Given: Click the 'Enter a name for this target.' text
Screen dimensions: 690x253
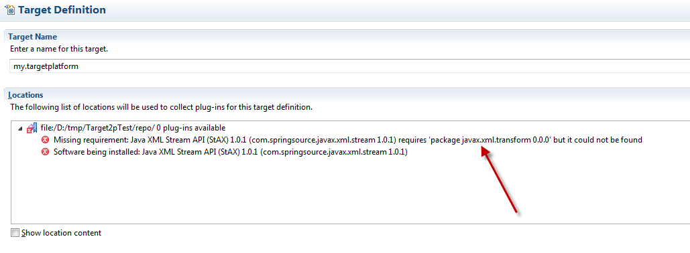Looking at the screenshot, I should pos(59,49).
